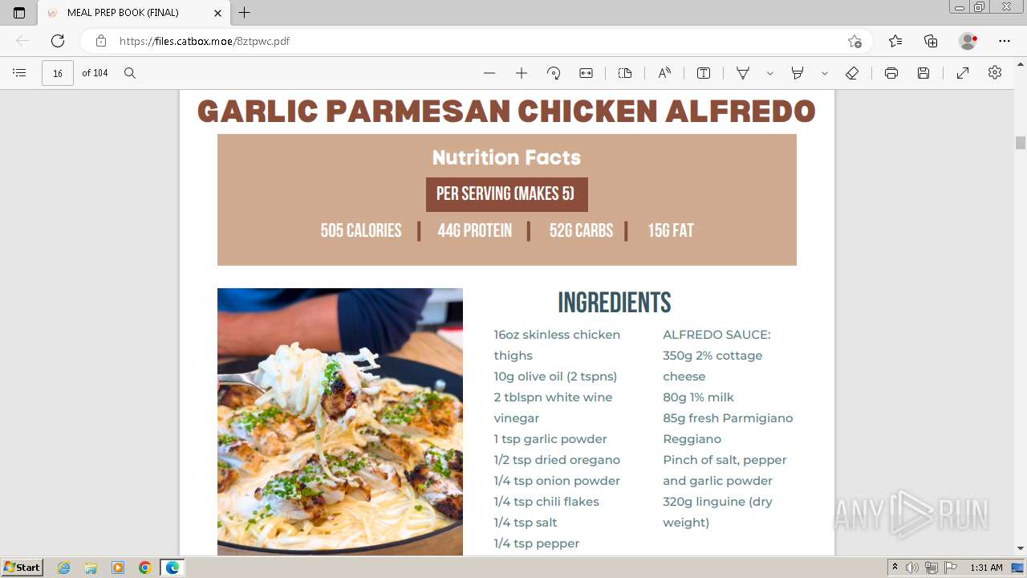The image size is (1027, 578).
Task: Open the browser Settings and more menu
Action: coord(1005,41)
